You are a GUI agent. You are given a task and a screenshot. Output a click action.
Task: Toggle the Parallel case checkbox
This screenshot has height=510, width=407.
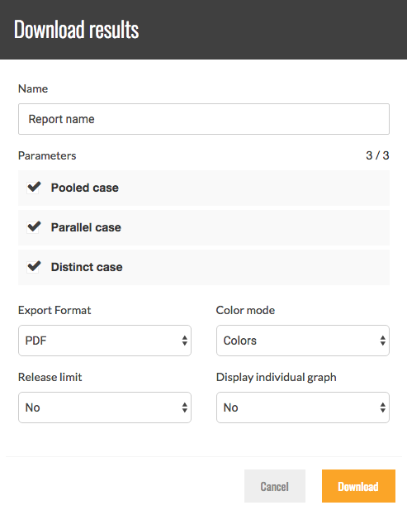pyautogui.click(x=34, y=227)
